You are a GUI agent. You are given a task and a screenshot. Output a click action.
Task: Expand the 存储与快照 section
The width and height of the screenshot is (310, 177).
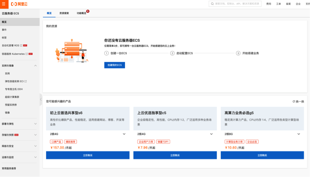(x=35, y=135)
